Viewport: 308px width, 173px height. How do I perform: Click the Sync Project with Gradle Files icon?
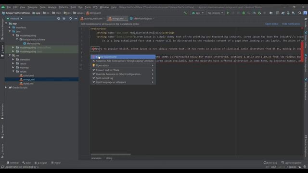pos(283,13)
